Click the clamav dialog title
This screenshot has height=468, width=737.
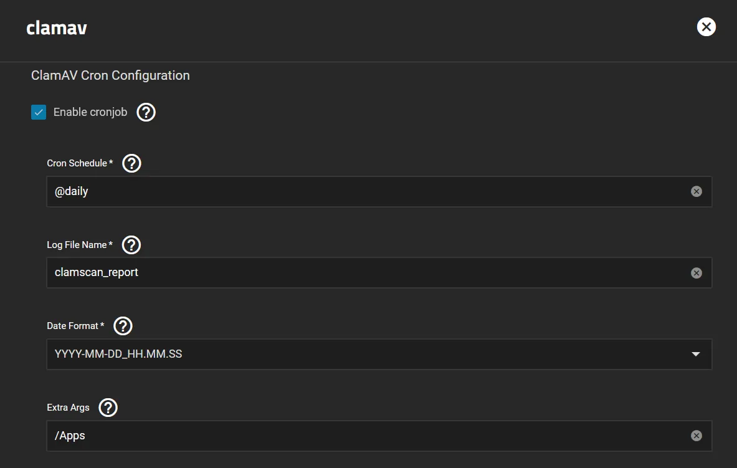(x=56, y=27)
